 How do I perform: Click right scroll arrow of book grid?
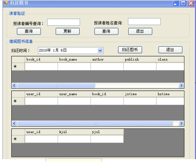pos(181,86)
